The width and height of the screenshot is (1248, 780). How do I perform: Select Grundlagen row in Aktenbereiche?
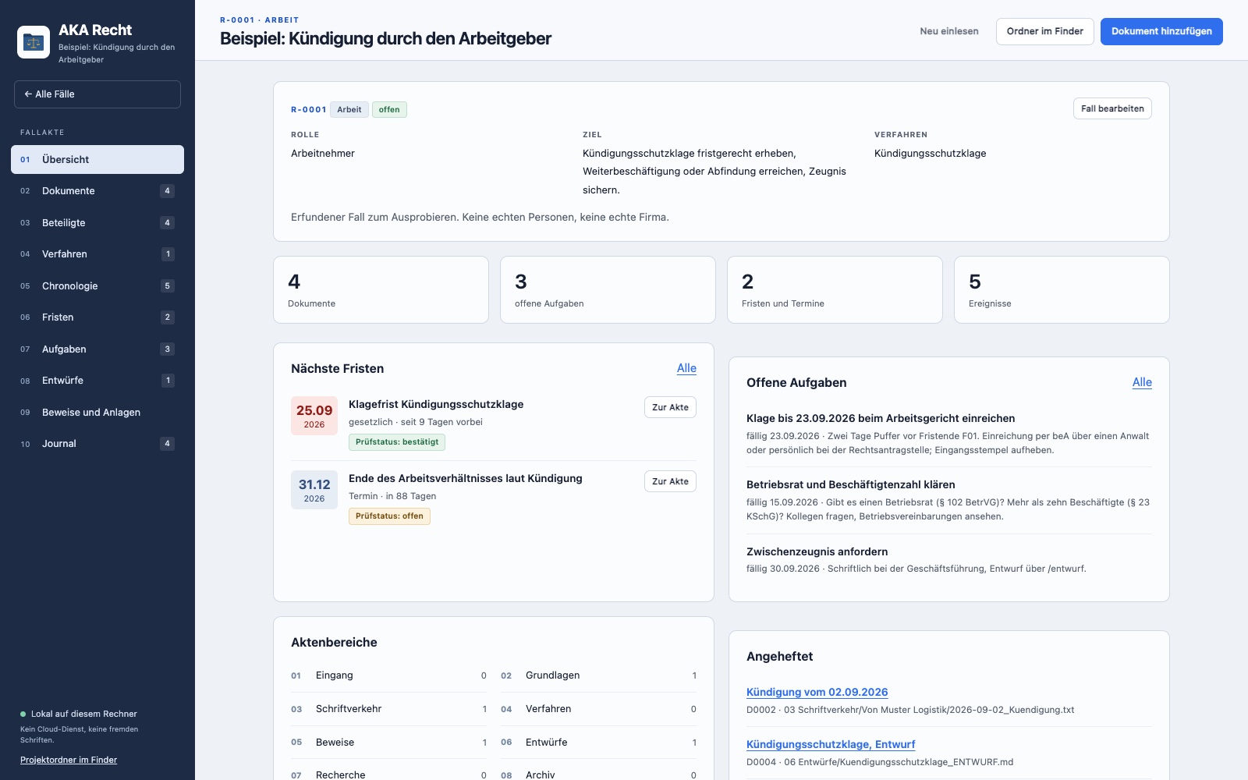pyautogui.click(x=598, y=675)
